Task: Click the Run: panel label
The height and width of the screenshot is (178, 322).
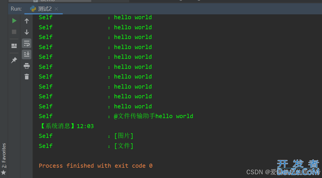Action: (16, 9)
